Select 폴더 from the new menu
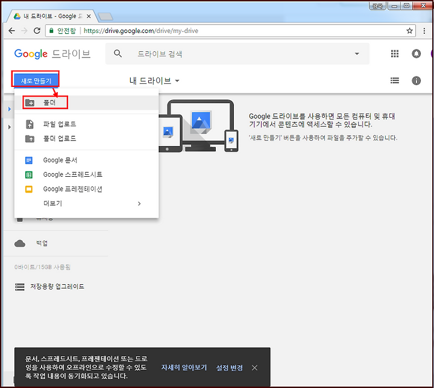The width and height of the screenshot is (434, 388). (86, 103)
